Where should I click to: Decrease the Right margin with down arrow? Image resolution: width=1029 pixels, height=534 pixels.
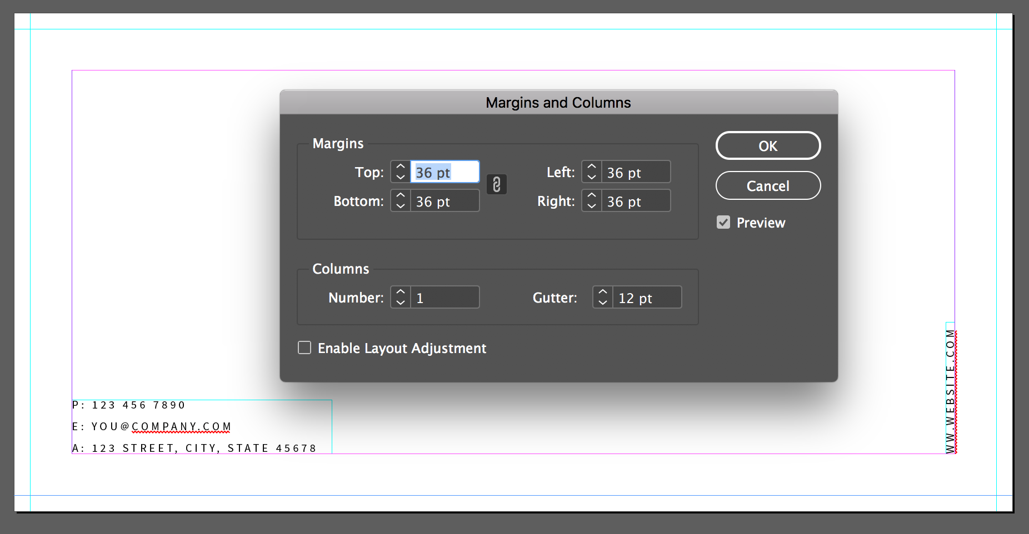(x=592, y=206)
